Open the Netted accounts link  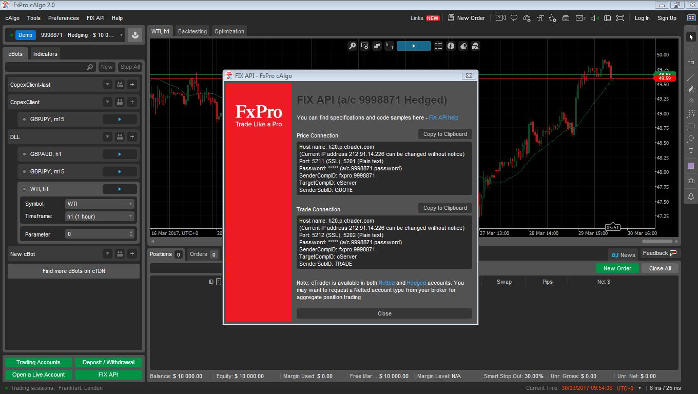pos(386,283)
